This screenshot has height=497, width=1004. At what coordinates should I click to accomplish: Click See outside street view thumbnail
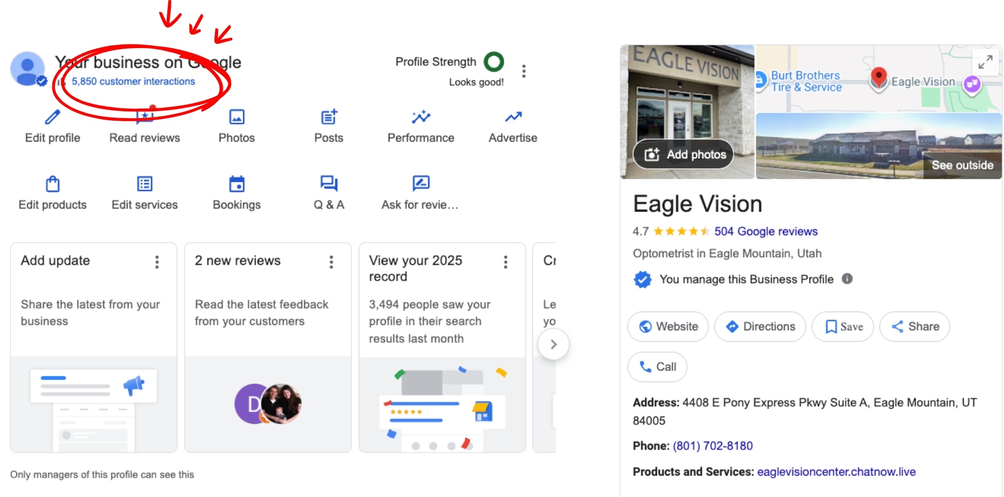(x=879, y=146)
